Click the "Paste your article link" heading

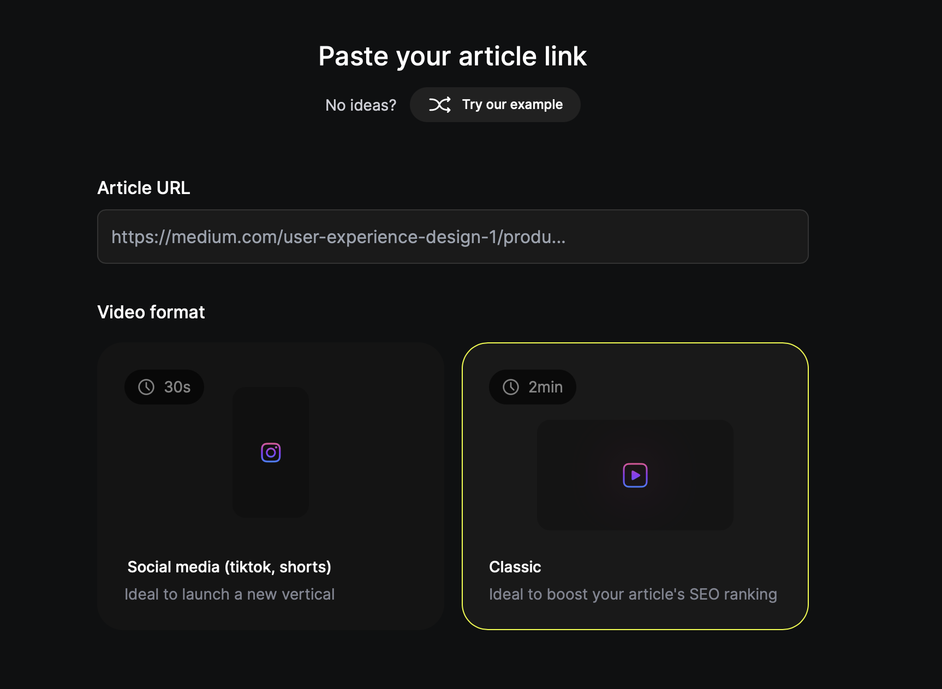[x=453, y=56]
